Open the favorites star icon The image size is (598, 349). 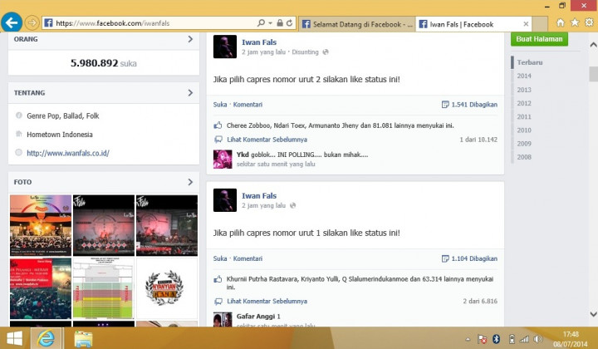pos(575,23)
